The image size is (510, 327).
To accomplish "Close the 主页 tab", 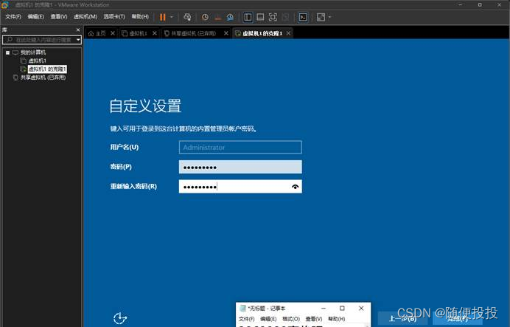I will point(113,33).
